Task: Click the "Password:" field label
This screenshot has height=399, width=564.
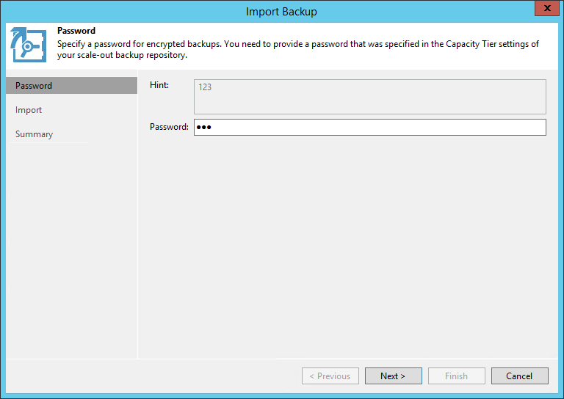Action: 169,127
